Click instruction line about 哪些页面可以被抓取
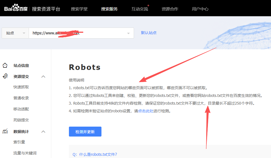Screen dimensions: 271x158 [138, 88]
